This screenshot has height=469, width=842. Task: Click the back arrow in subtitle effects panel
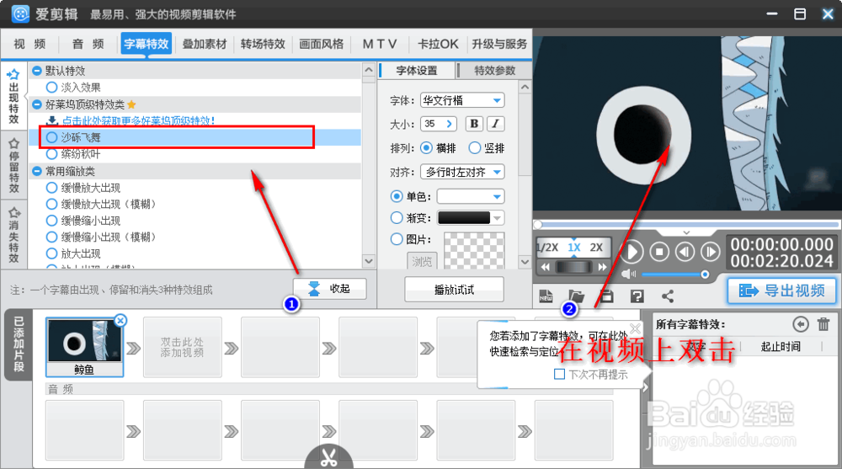pos(801,324)
